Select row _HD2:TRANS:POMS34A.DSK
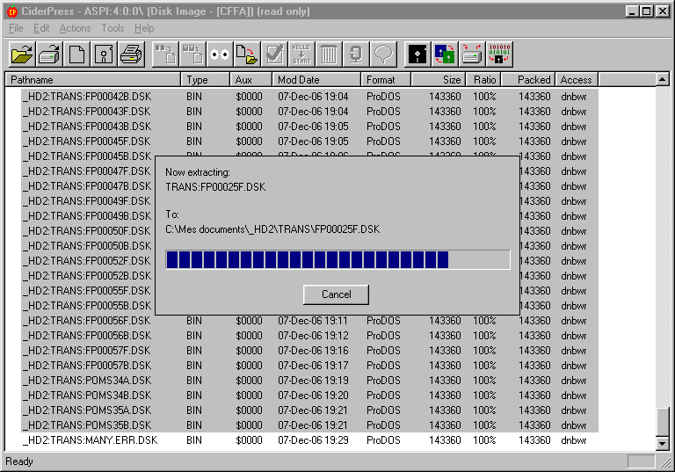Viewport: 675px width, 472px height. coord(309,381)
